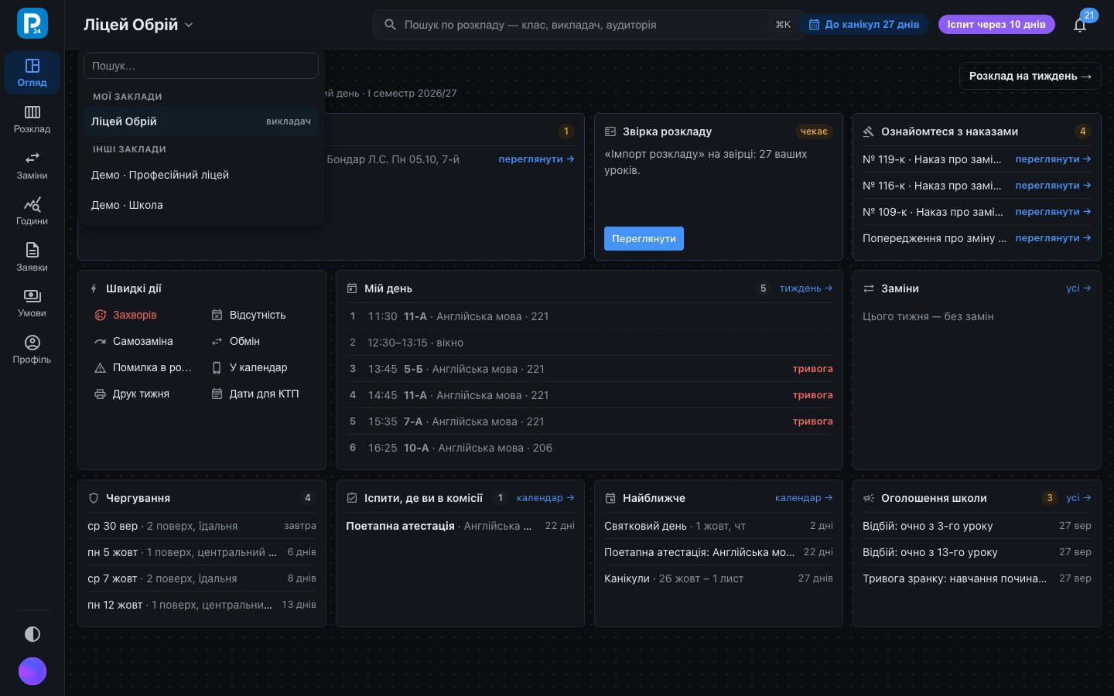This screenshot has width=1114, height=696.
Task: Open календар link in Іспити panel
Action: pyautogui.click(x=545, y=498)
